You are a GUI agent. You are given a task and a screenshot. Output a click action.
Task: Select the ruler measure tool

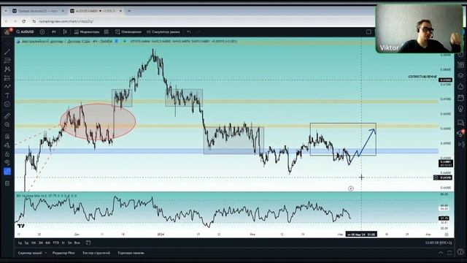tap(7, 115)
